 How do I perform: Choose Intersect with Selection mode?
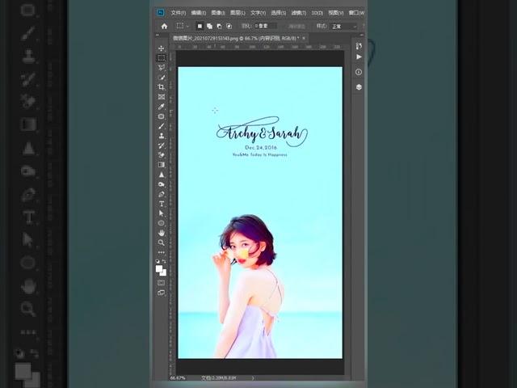click(229, 26)
